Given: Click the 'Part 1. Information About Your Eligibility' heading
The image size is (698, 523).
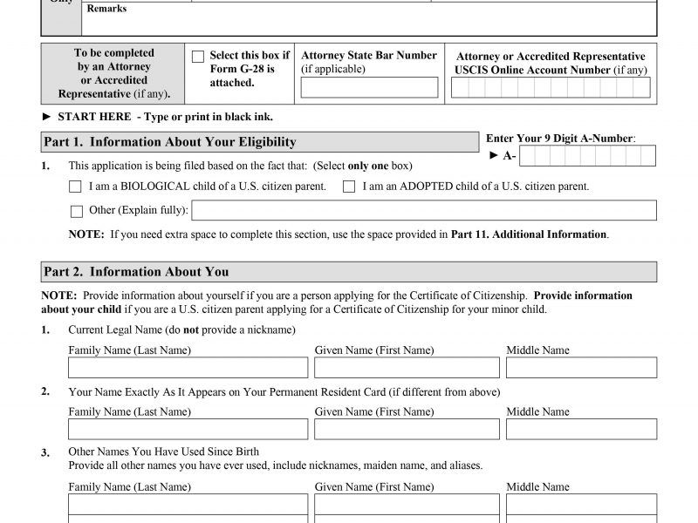Looking at the screenshot, I should (x=260, y=142).
